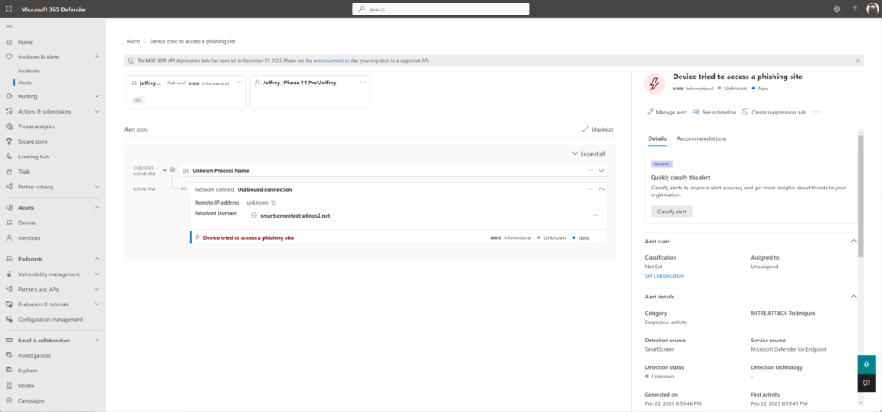Image resolution: width=882 pixels, height=412 pixels.
Task: Click See in timeline
Action: coord(714,113)
